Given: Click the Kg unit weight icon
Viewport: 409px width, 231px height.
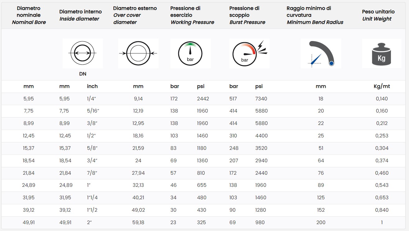Looking at the screenshot, I should (x=381, y=53).
